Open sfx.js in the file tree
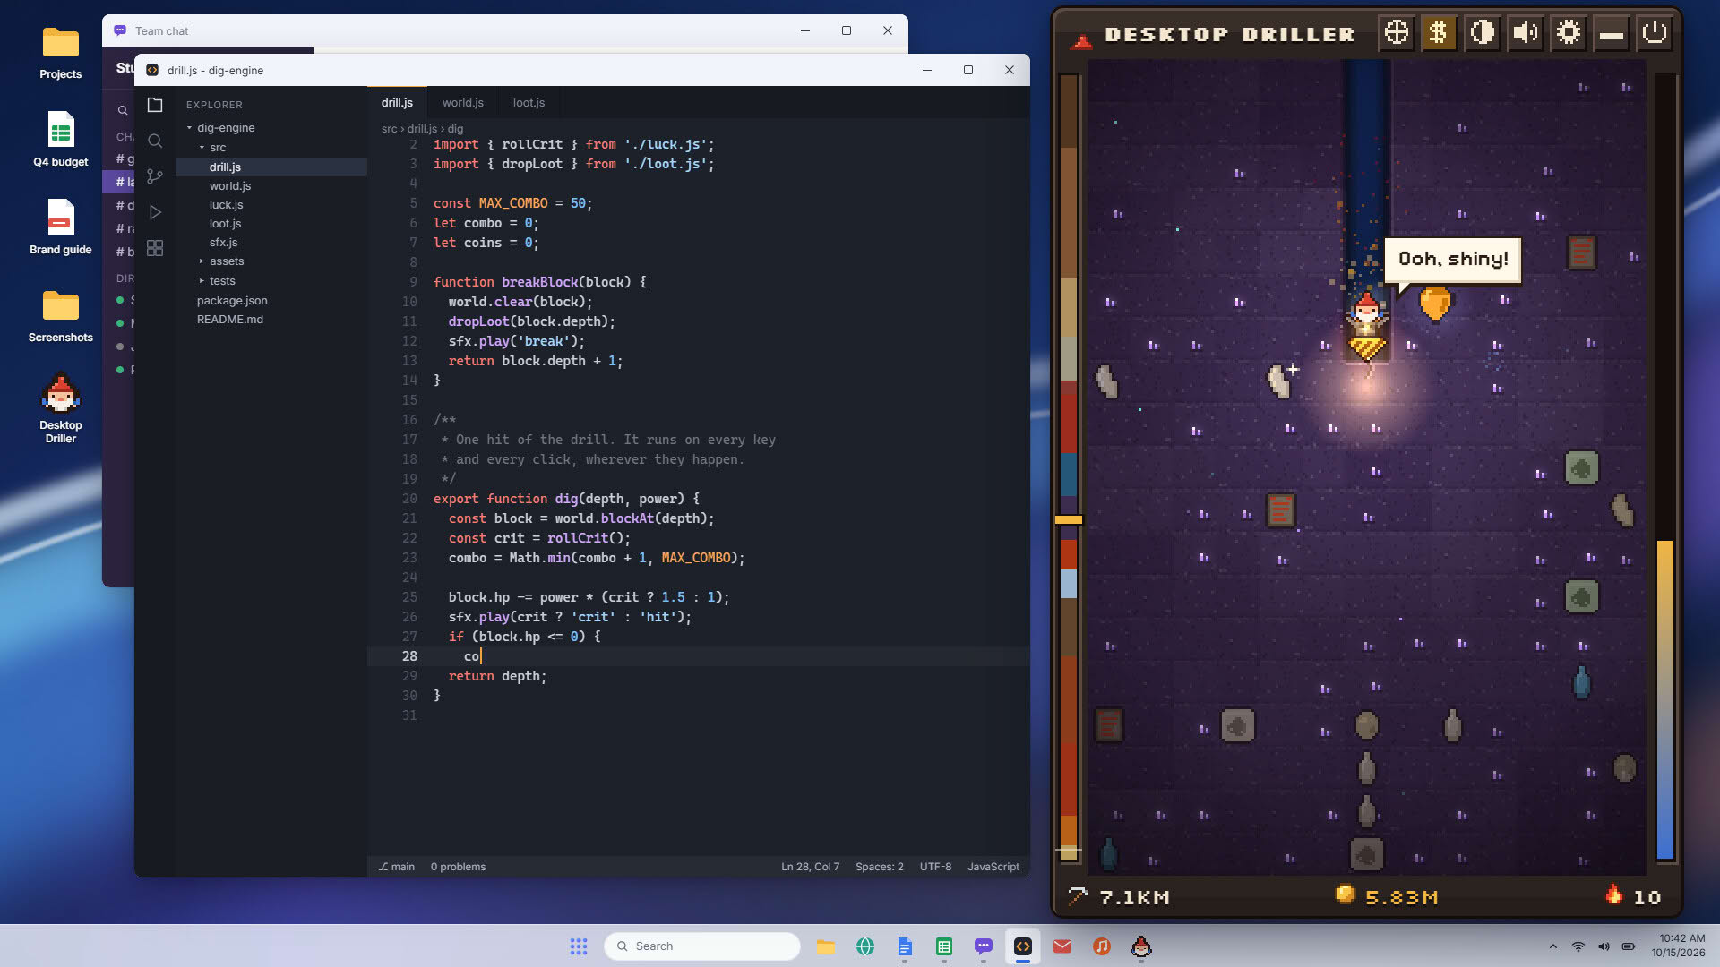1720x967 pixels. point(271,243)
